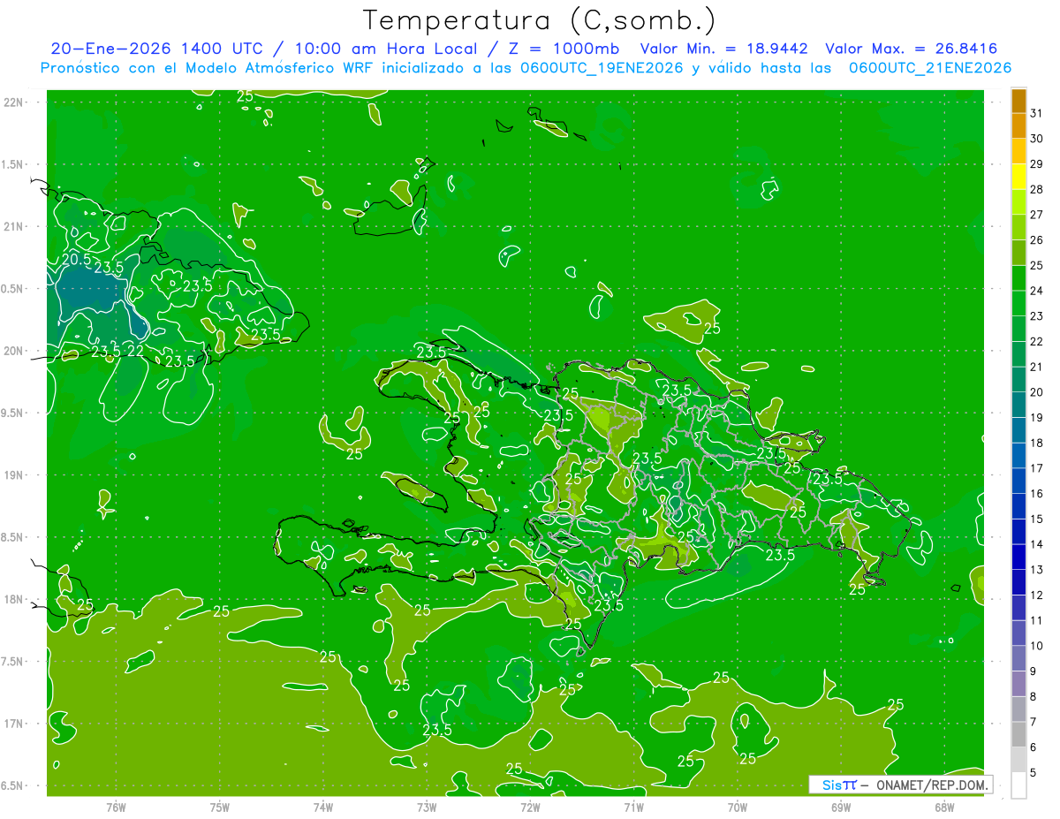Click the '76W' longitude axis label

(116, 807)
